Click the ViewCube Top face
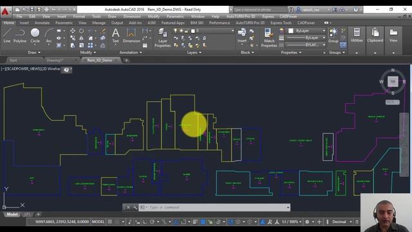Viewport: 412px width, 232px height. [393, 82]
